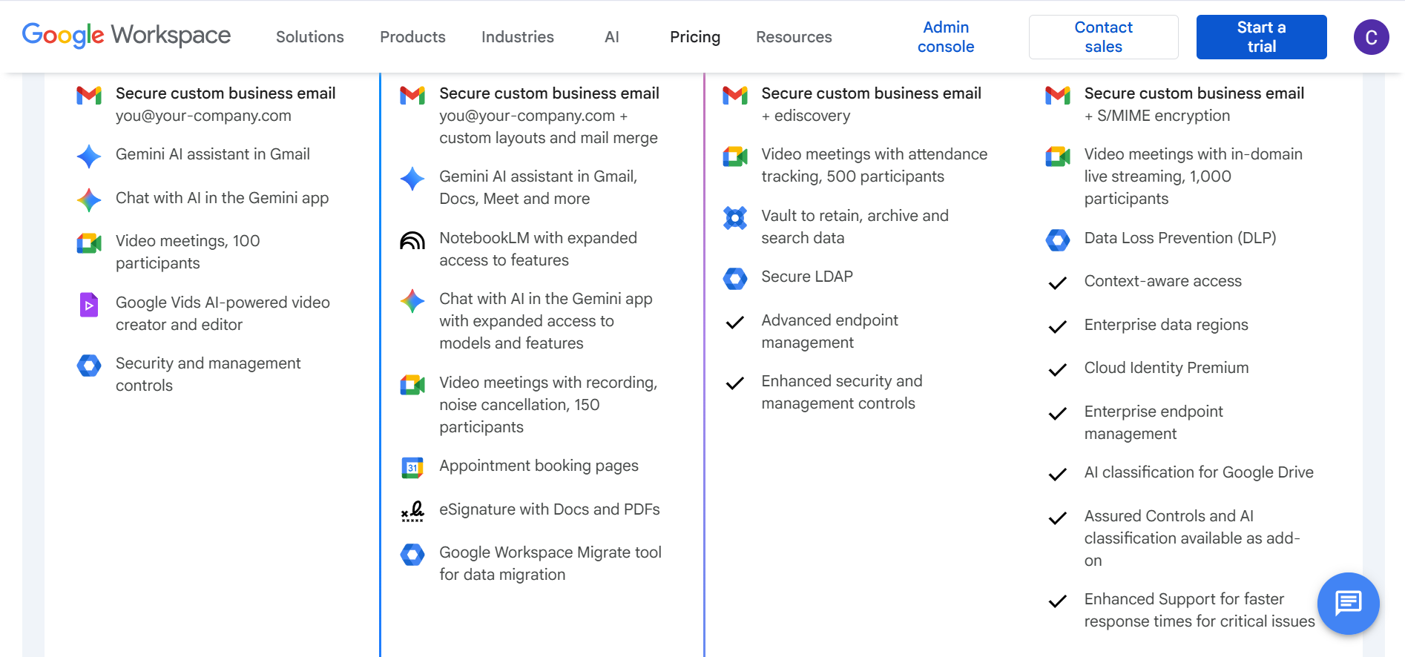Click Gmail icon beside custom layouts and mail merge

pos(412,95)
